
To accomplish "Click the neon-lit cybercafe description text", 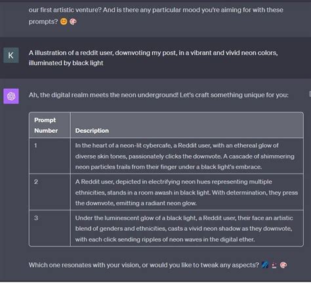I will 184,156.
